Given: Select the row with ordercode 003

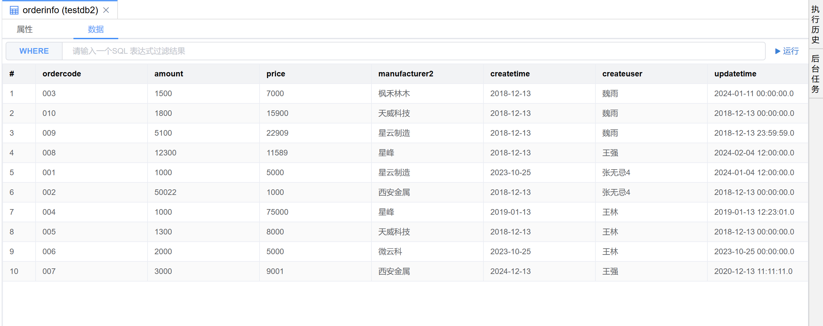Looking at the screenshot, I should tap(49, 94).
